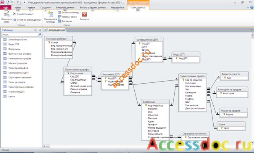Select Виды ДТП in the tables list

pyautogui.click(x=13, y=44)
